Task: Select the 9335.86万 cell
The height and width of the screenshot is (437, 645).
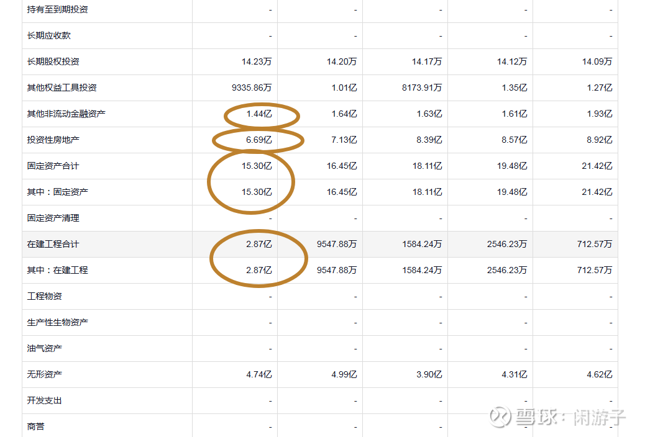Action: pos(252,88)
